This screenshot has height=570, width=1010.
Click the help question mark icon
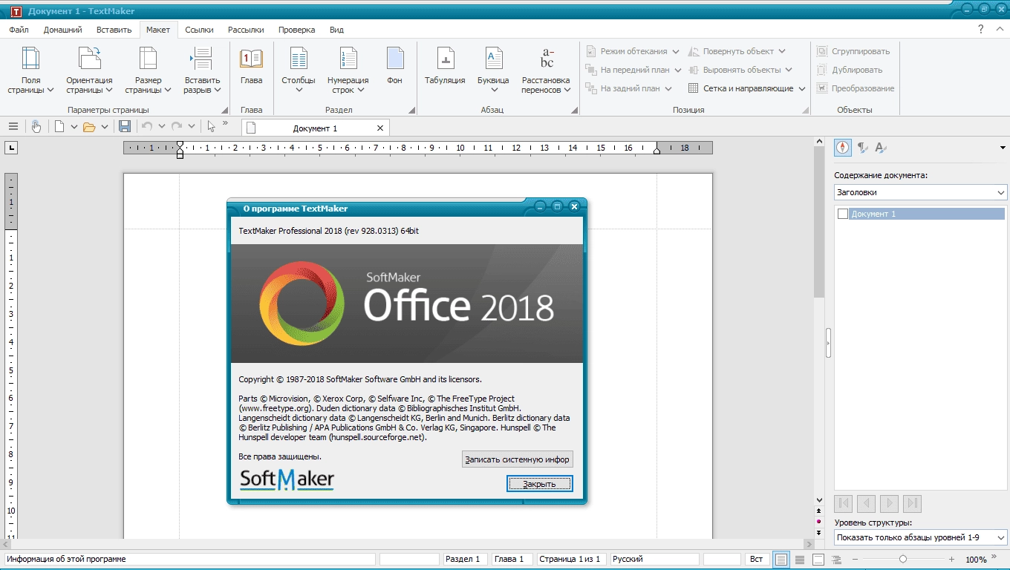click(x=980, y=30)
